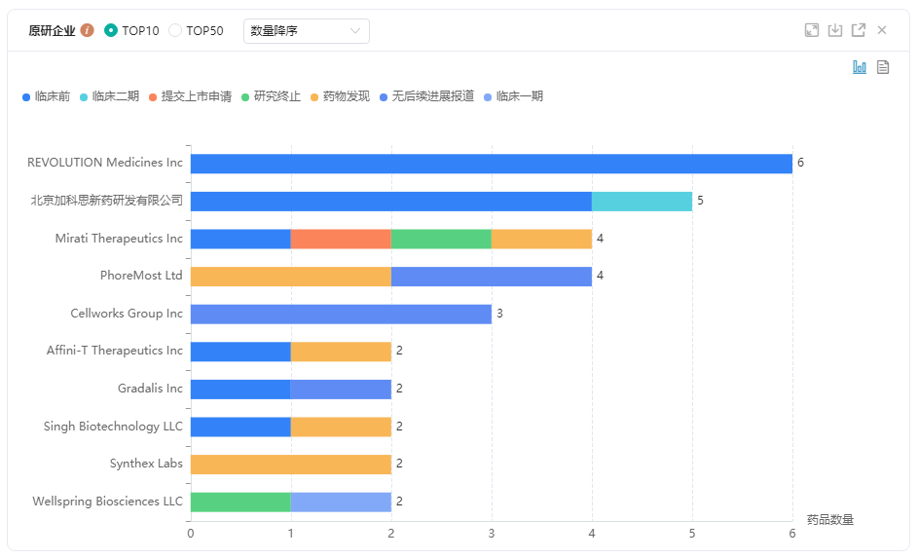Click the info icon beside 原研企业
Image resolution: width=918 pixels, height=558 pixels.
[x=87, y=30]
